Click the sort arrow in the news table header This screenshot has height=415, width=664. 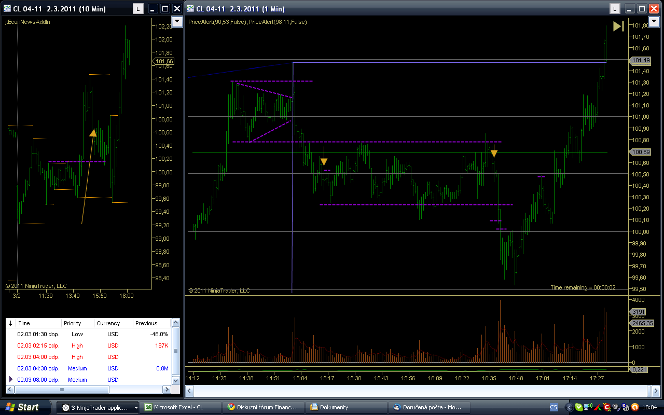tap(11, 323)
